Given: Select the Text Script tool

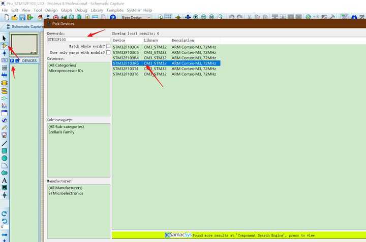Looking at the screenshot, I should pos(4,68).
